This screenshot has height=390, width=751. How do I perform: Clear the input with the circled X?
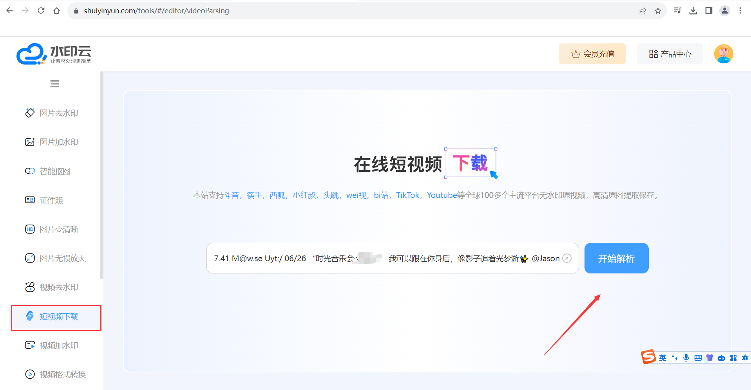[x=567, y=258]
